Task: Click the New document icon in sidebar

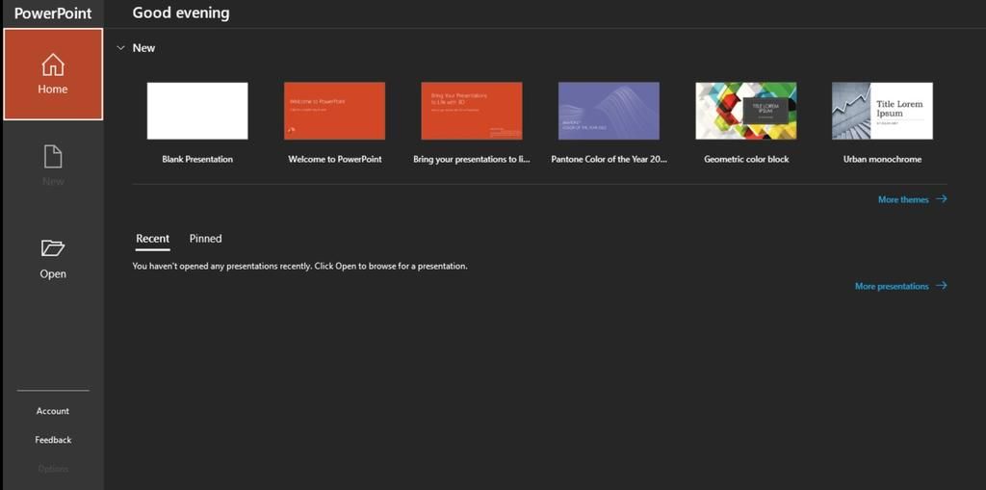Action: click(53, 157)
